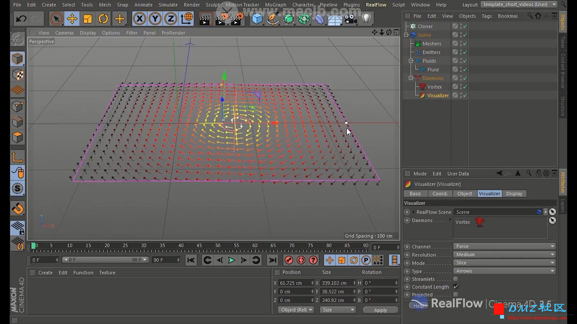Screen dimensions: 577x324
Task: Activate the Scale tool
Action: (87, 19)
